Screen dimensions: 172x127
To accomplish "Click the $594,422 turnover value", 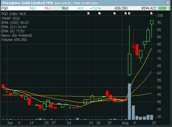I will [x=149, y=8].
